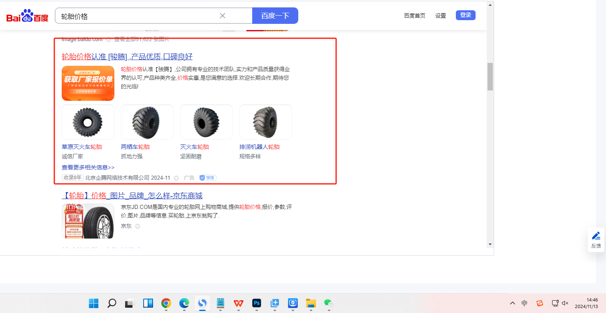Open the 草原灭火车轮胎 tire image
The width and height of the screenshot is (606, 313).
coord(88,122)
